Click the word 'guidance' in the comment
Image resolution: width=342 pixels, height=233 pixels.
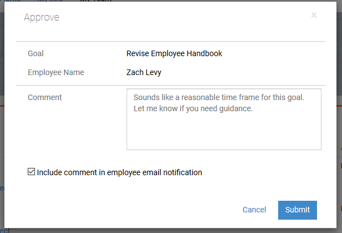pos(235,108)
